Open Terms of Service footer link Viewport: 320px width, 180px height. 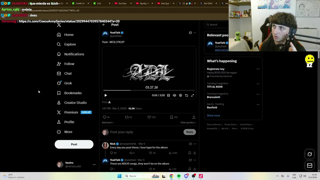point(214,124)
